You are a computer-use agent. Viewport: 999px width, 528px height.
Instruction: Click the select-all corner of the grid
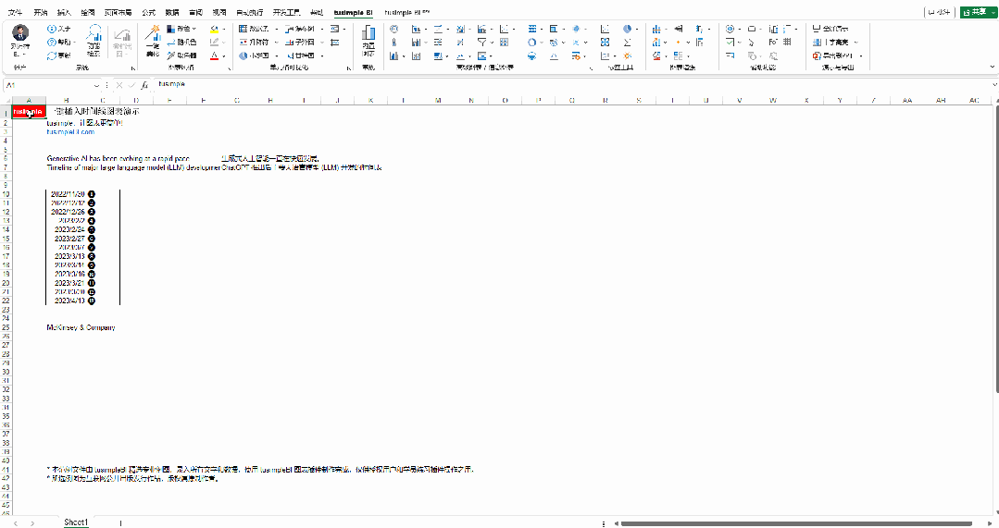(6, 100)
